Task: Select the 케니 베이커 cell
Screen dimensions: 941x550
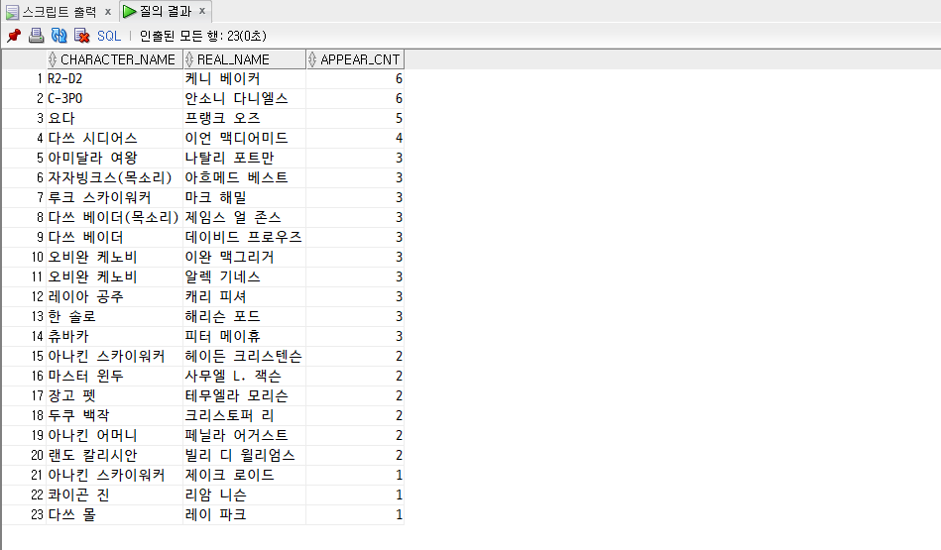Action: (x=244, y=78)
